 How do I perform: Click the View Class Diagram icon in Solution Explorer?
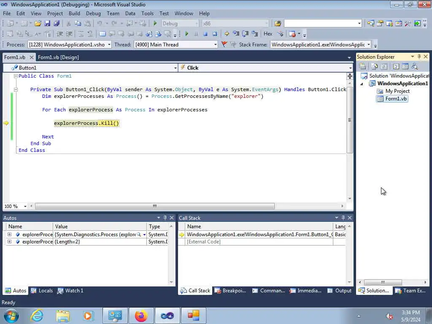[x=414, y=66]
